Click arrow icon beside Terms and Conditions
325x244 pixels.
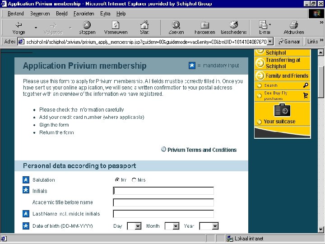pyautogui.click(x=163, y=149)
